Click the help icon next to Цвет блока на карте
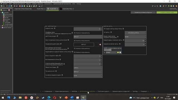The height and width of the screenshot is (100, 178). [57, 36]
